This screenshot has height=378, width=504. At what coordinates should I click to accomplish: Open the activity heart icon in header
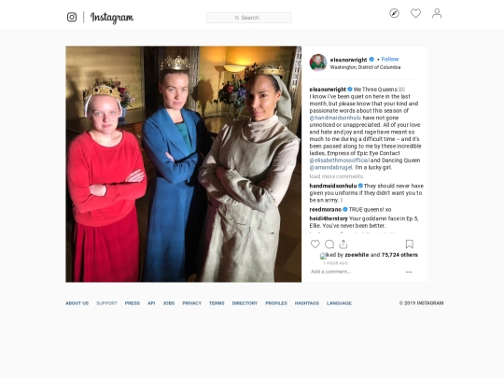coord(415,13)
